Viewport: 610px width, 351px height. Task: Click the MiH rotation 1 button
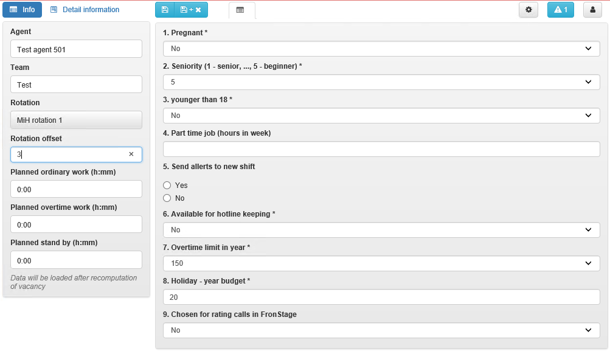[x=76, y=120]
